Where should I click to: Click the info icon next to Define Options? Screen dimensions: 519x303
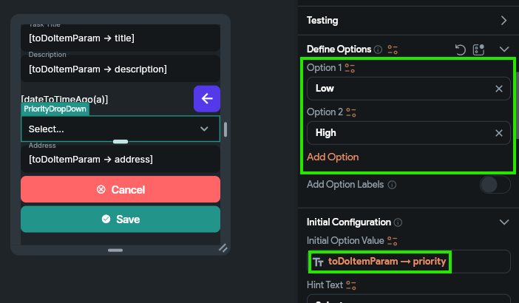click(x=378, y=50)
